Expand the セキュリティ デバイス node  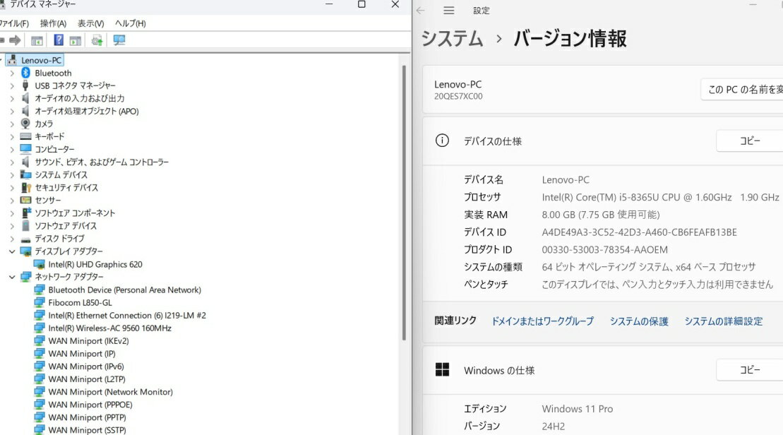point(12,187)
